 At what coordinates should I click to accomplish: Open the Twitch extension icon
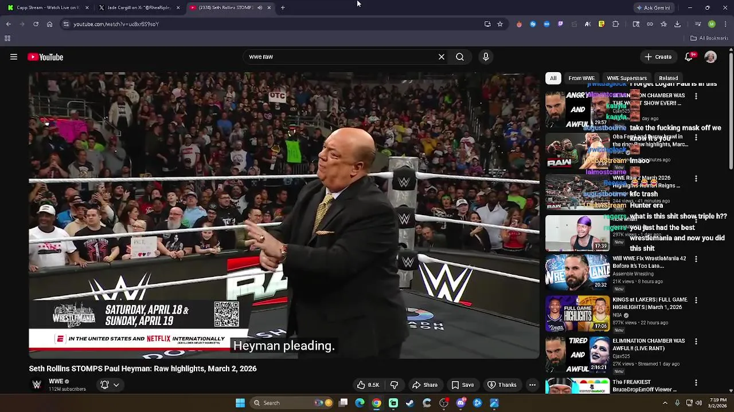(x=560, y=24)
